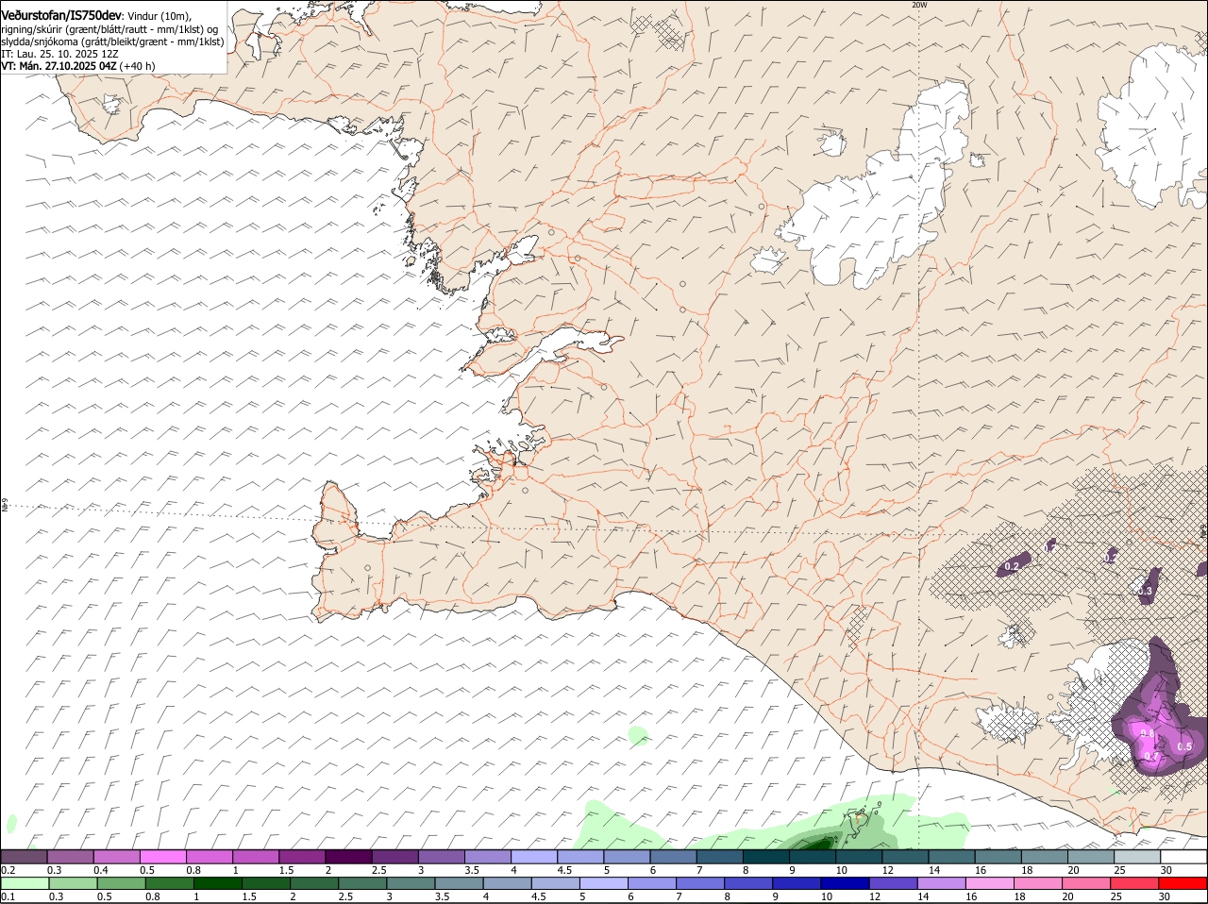
Task: Click the 2.5 label on green rain scale
Action: pos(345,896)
